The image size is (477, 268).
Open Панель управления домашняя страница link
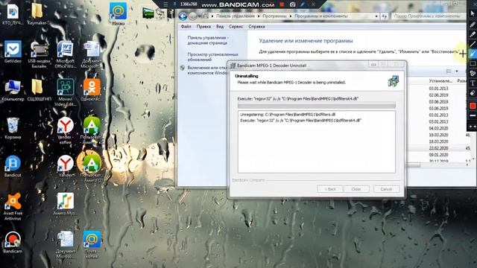tap(208, 40)
